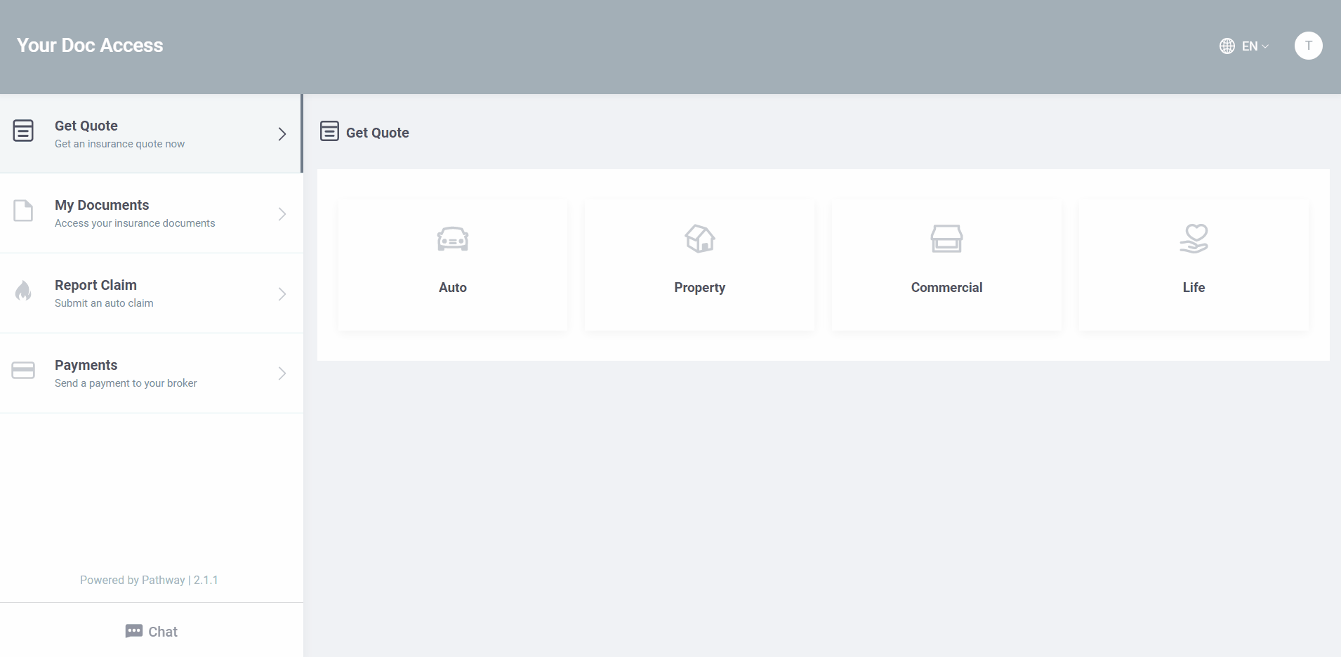Click the Your Doc Access title
Screen dimensions: 1341x657
coord(90,46)
